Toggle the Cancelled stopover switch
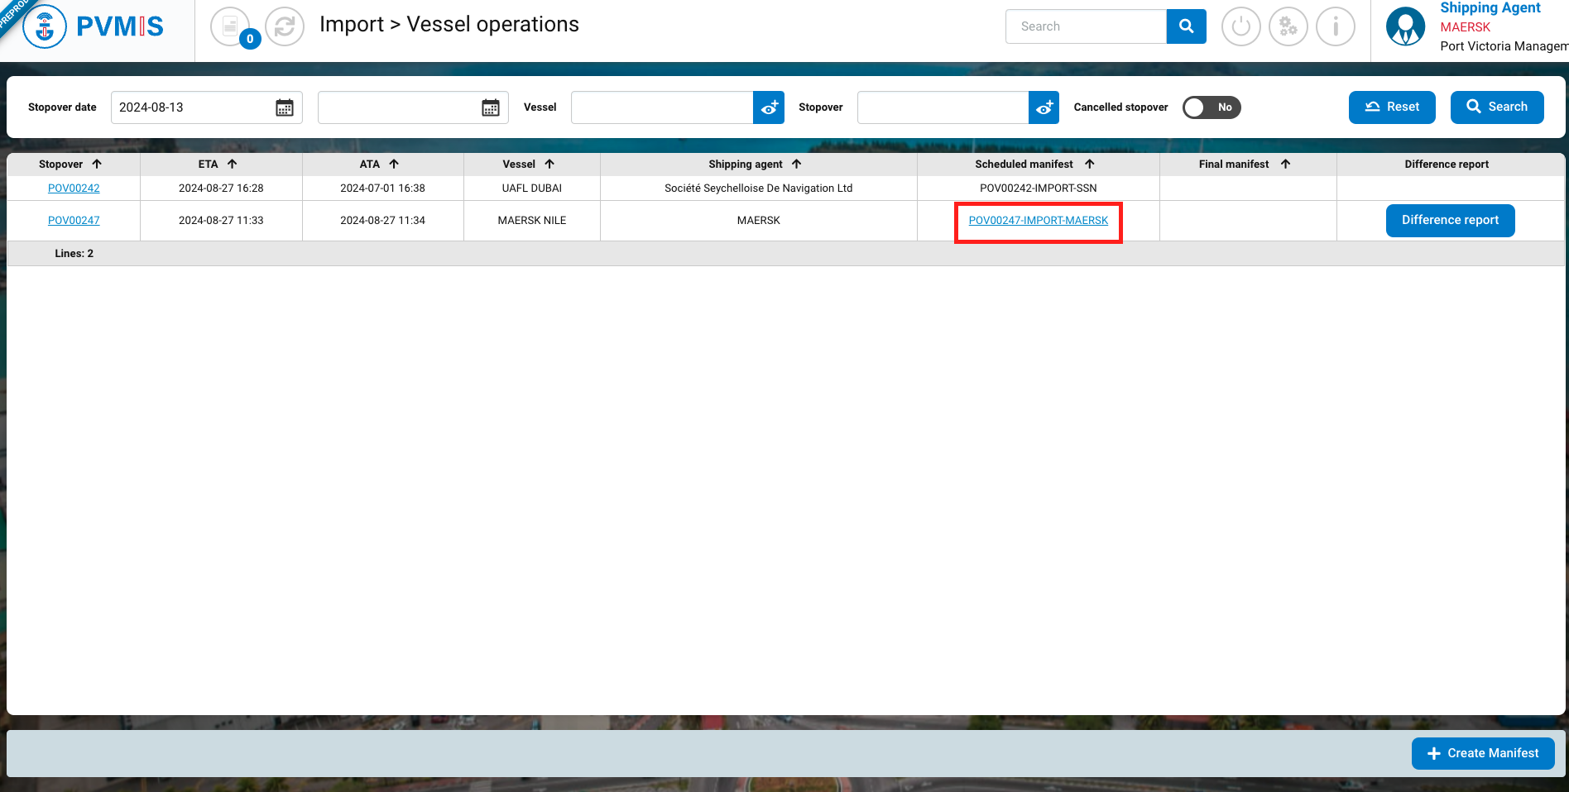This screenshot has height=792, width=1569. (1212, 107)
